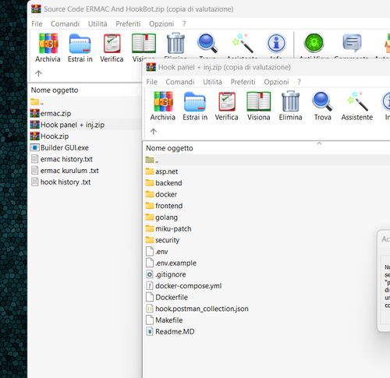Click Comment speech bubble icon in back window
This screenshot has width=390, height=378.
click(x=352, y=43)
